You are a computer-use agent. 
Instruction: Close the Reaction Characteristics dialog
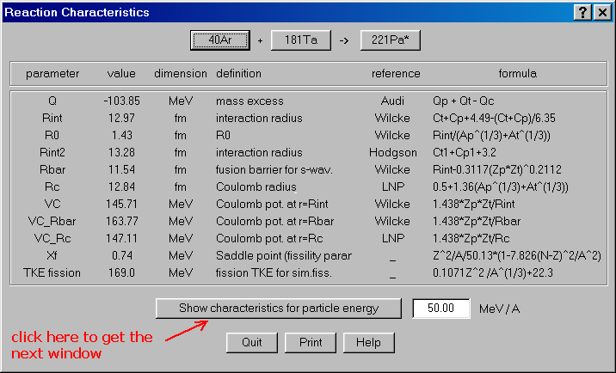pyautogui.click(x=601, y=12)
